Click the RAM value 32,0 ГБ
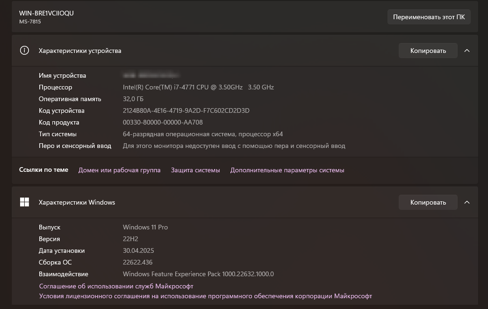The image size is (488, 309). (x=133, y=99)
